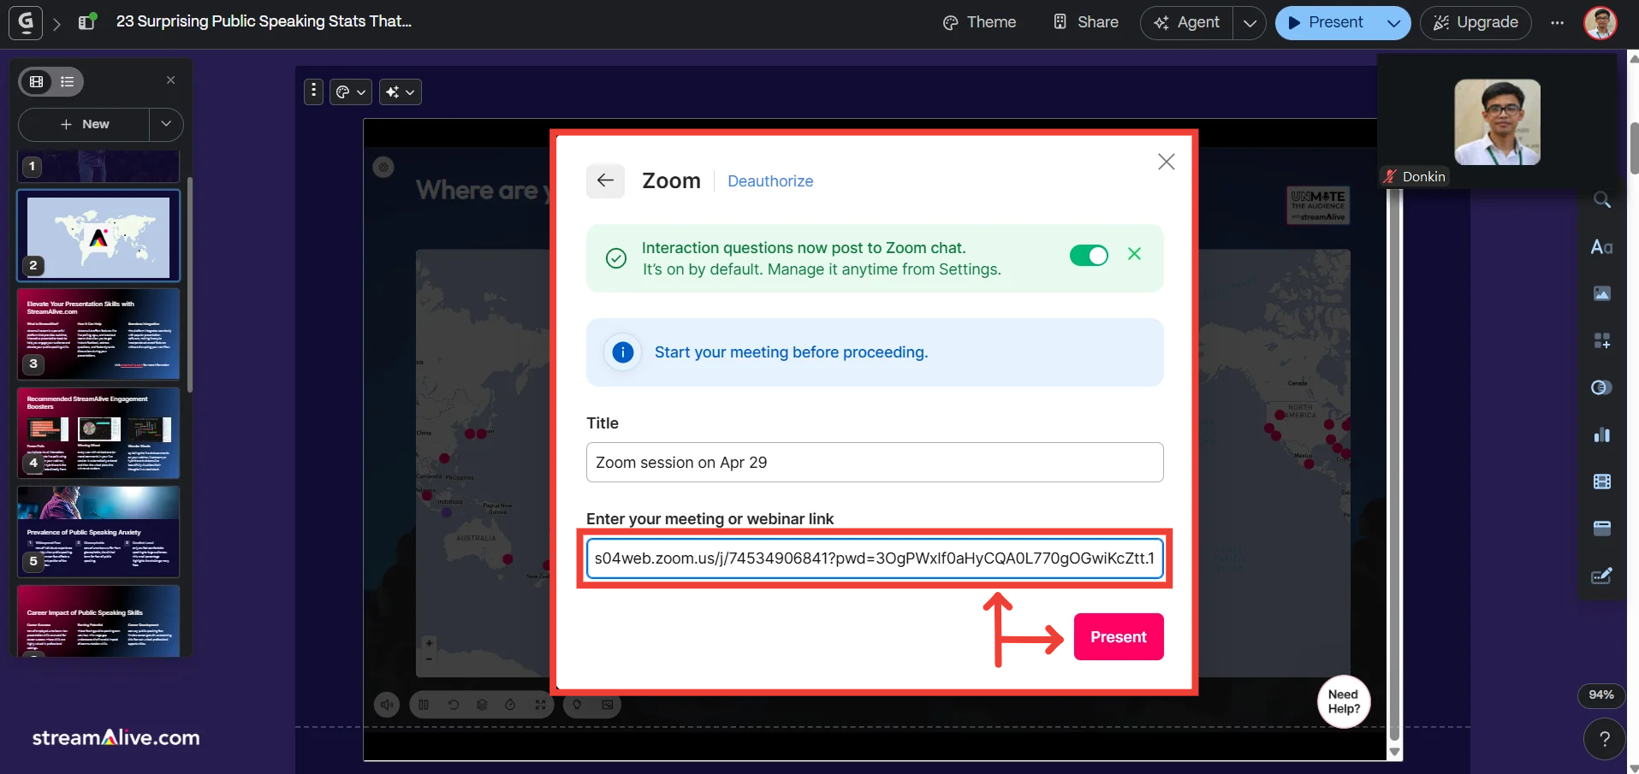Click the document page icon beside the title
The image size is (1639, 774).
click(87, 21)
